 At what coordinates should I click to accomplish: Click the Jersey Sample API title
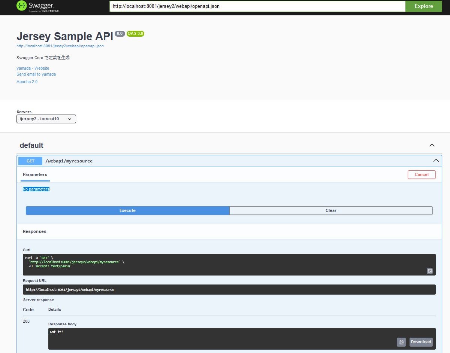(x=65, y=36)
